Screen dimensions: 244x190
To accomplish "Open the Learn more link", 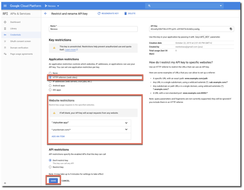I will coord(71,50).
